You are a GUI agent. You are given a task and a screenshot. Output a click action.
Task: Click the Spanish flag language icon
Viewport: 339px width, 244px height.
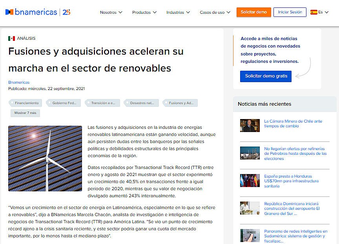[x=314, y=12]
